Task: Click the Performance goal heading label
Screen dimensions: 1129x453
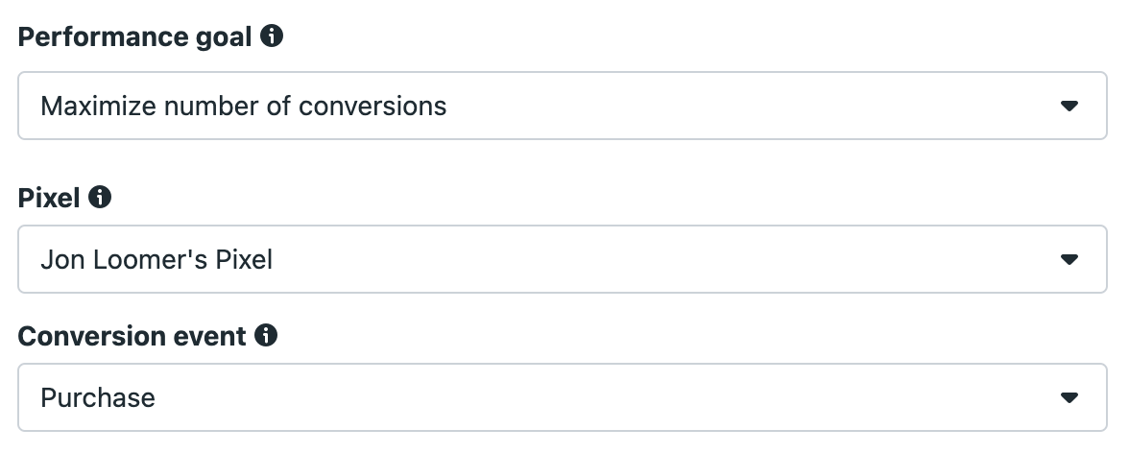Action: pyautogui.click(x=134, y=36)
